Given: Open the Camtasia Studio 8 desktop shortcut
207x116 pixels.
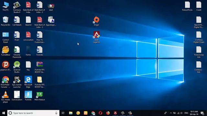Looking at the screenshot, I should (x=17, y=7).
